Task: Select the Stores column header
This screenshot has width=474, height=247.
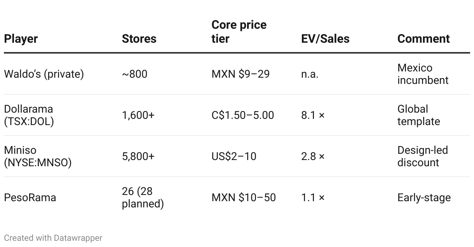Action: (x=139, y=39)
